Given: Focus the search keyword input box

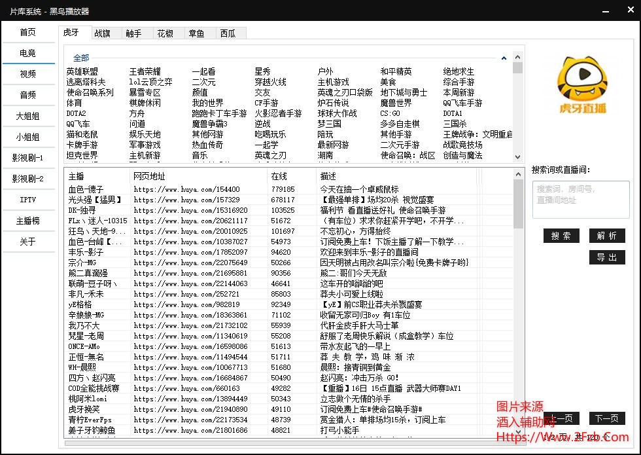Looking at the screenshot, I should click(x=580, y=199).
